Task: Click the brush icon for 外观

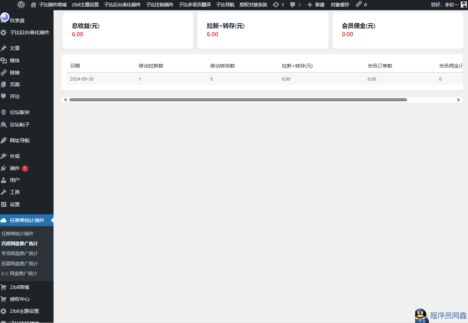Action: [x=4, y=156]
